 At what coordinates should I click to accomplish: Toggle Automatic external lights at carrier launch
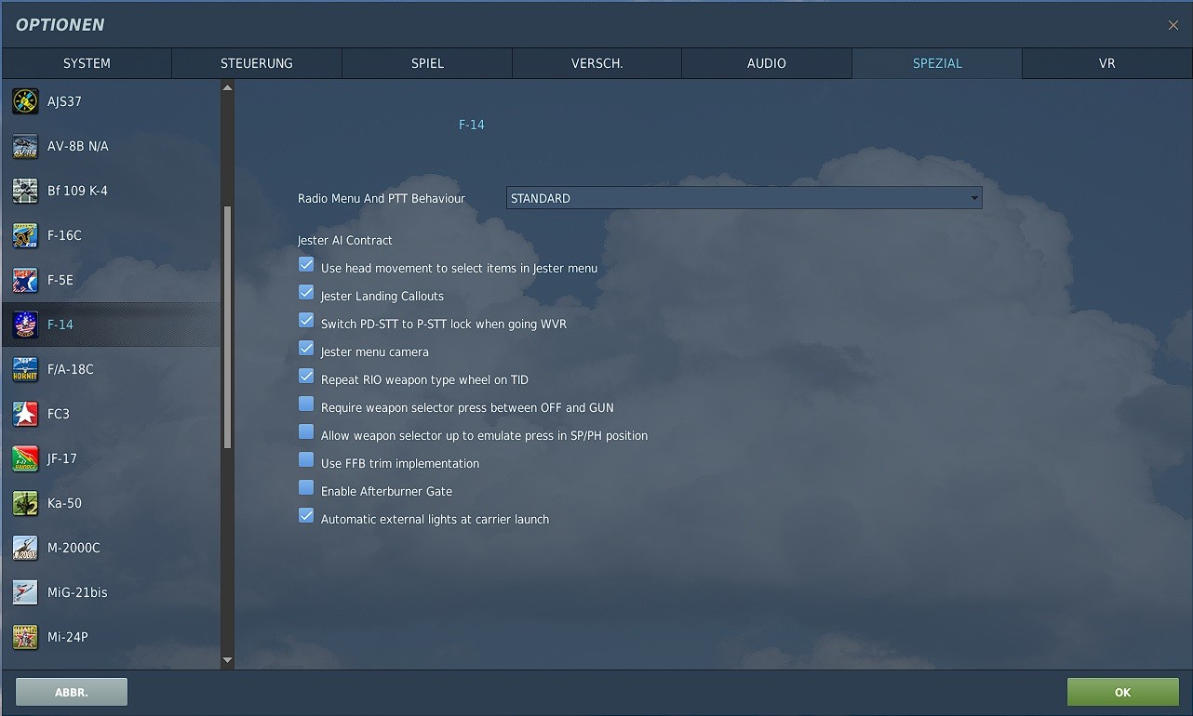pyautogui.click(x=306, y=516)
